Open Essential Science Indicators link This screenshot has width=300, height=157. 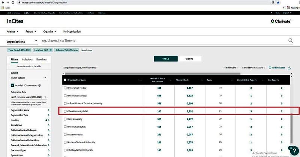[x=70, y=13]
